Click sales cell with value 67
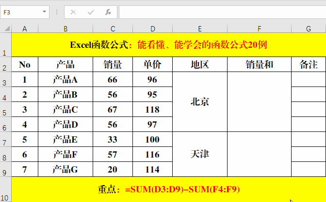The height and width of the screenshot is (202, 326). 113,109
